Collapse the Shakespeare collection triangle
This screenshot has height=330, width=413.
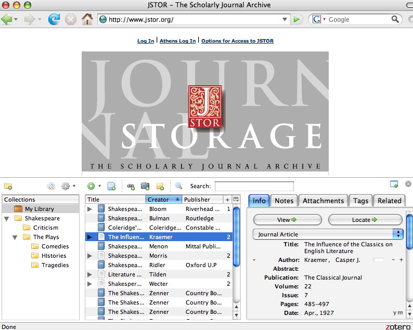tap(7, 218)
